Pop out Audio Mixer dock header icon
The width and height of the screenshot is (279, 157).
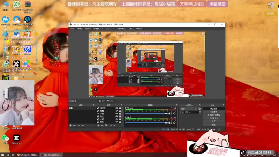(x=177, y=105)
